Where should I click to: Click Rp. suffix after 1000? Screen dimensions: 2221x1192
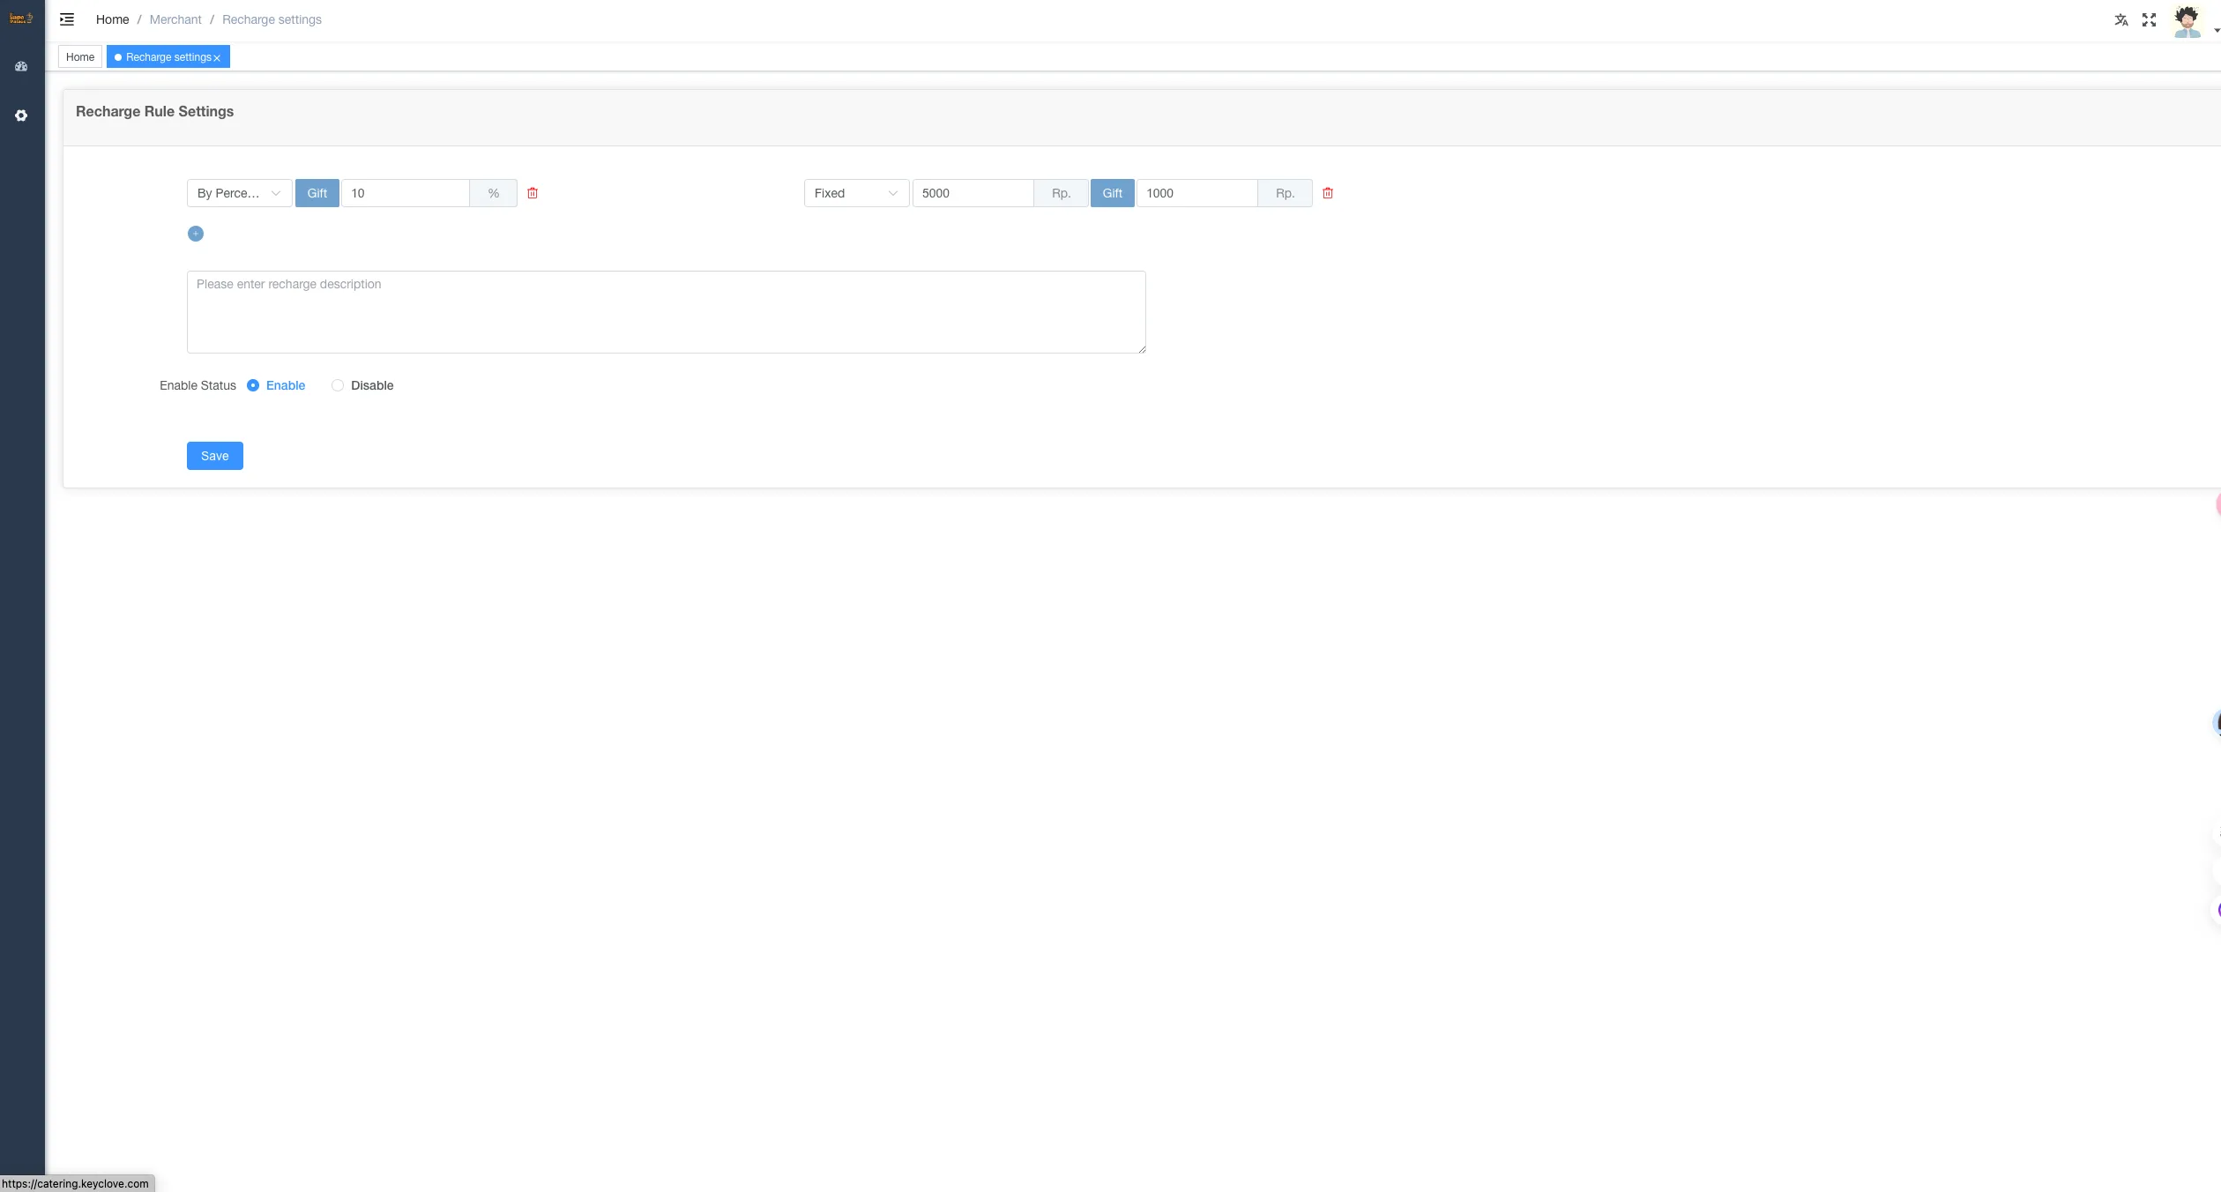click(1286, 193)
